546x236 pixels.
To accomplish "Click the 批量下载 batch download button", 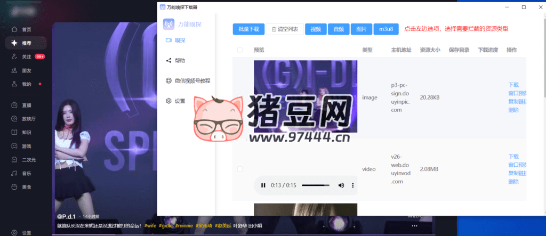I will 248,29.
